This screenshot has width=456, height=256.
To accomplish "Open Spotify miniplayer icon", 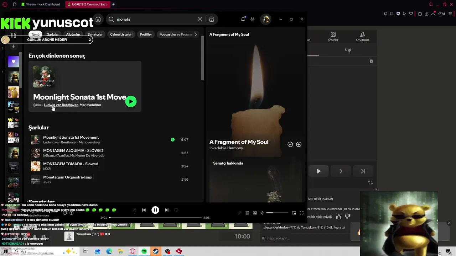I will [x=294, y=213].
